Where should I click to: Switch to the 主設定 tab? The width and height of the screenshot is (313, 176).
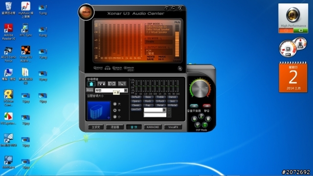click(x=96, y=127)
